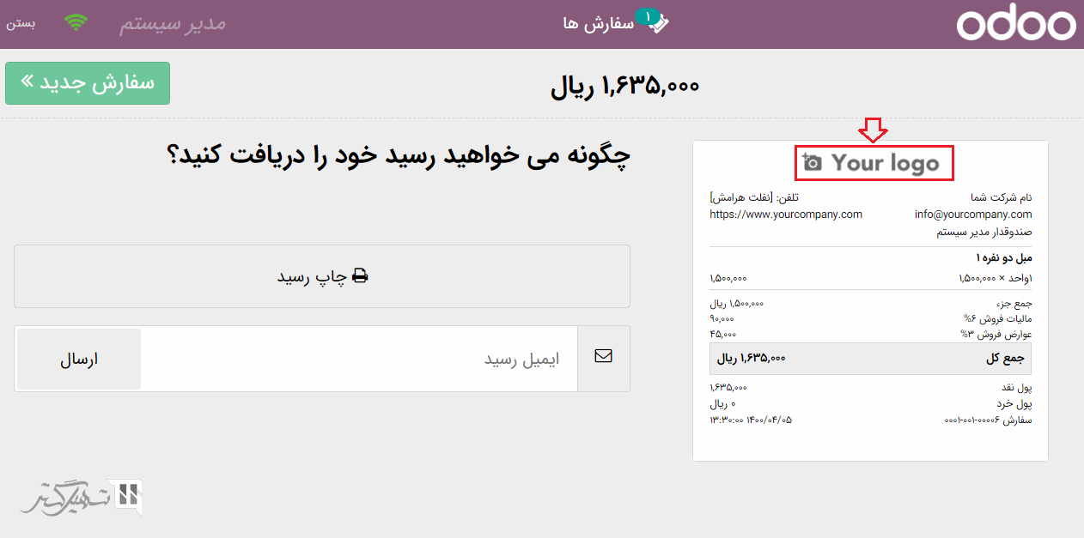
Task: Click the orders count badge showing 1
Action: click(647, 16)
